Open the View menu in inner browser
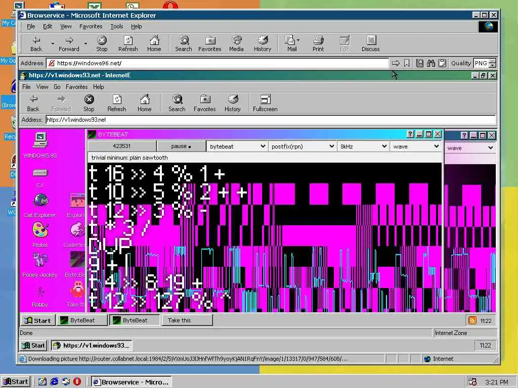The width and height of the screenshot is (518, 388). pyautogui.click(x=42, y=87)
